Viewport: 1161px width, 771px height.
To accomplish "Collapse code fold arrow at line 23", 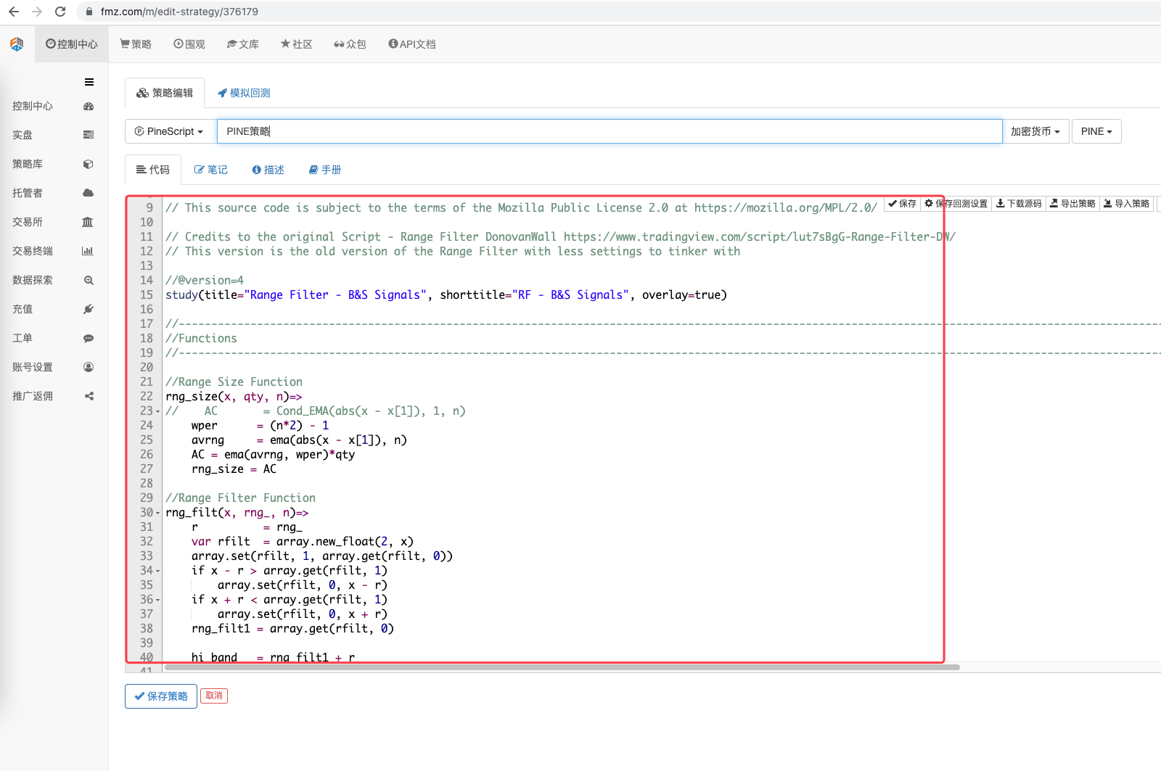I will 157,411.
